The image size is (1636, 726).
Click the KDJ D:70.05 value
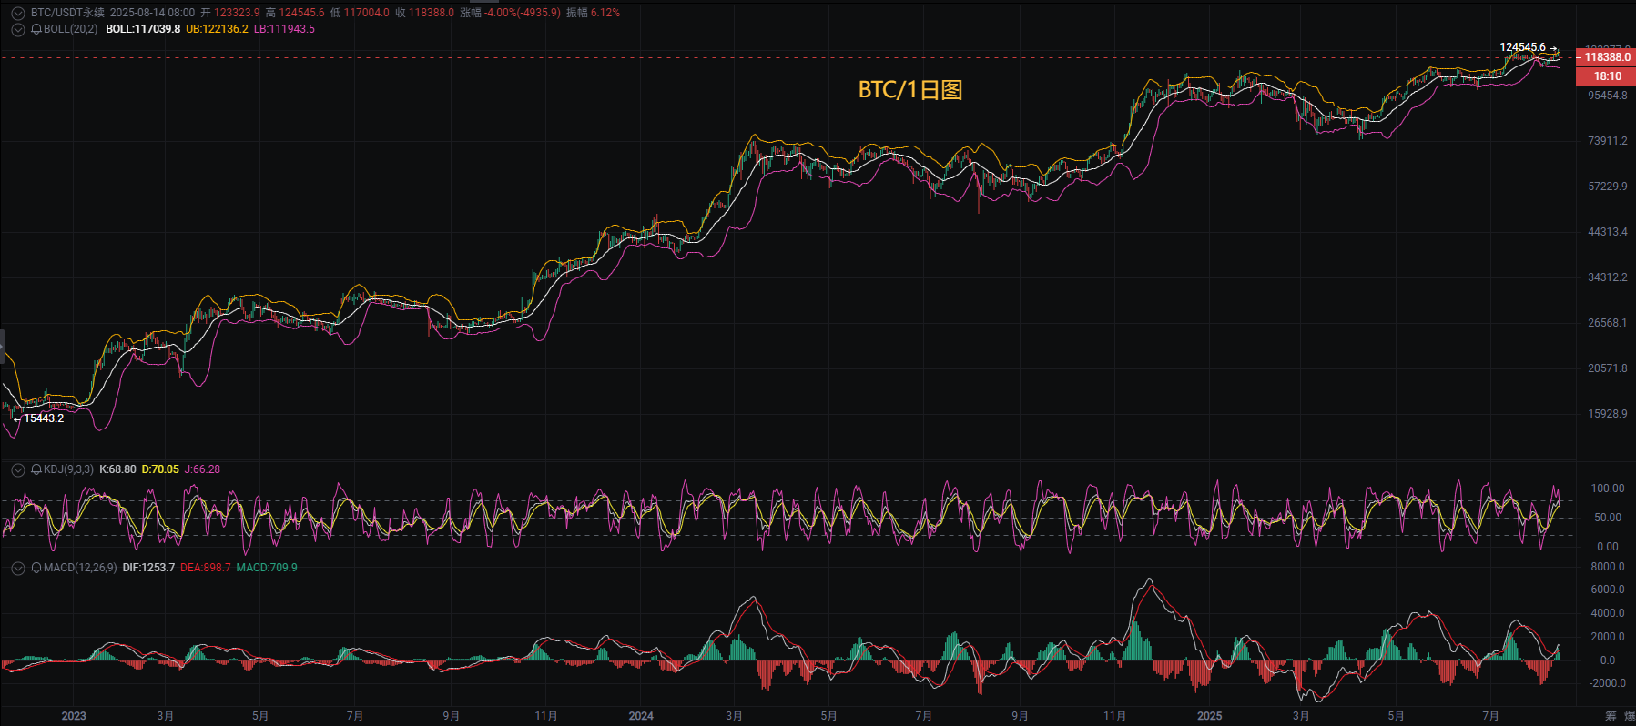tap(160, 469)
